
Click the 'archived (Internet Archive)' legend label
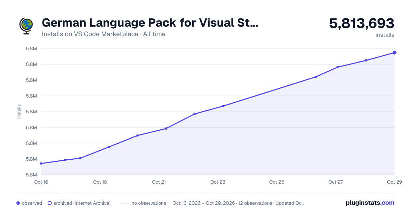tap(82, 203)
